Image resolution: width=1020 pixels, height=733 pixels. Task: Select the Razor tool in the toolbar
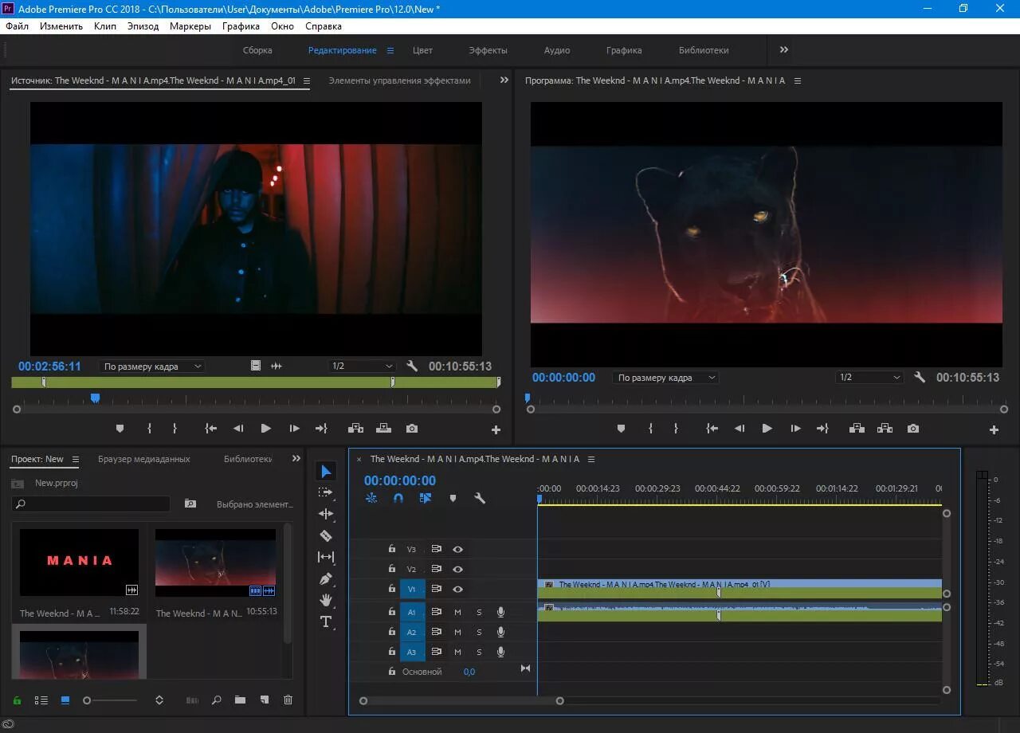click(326, 535)
